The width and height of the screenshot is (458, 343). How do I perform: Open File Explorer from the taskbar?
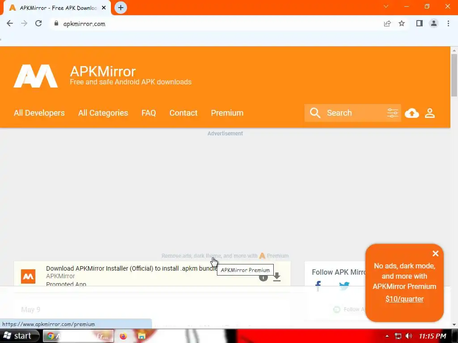(x=142, y=336)
